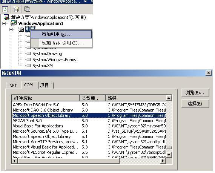Screen dimensions: 215x173
Task: Click the References folder icon
Action: pos(21,29)
